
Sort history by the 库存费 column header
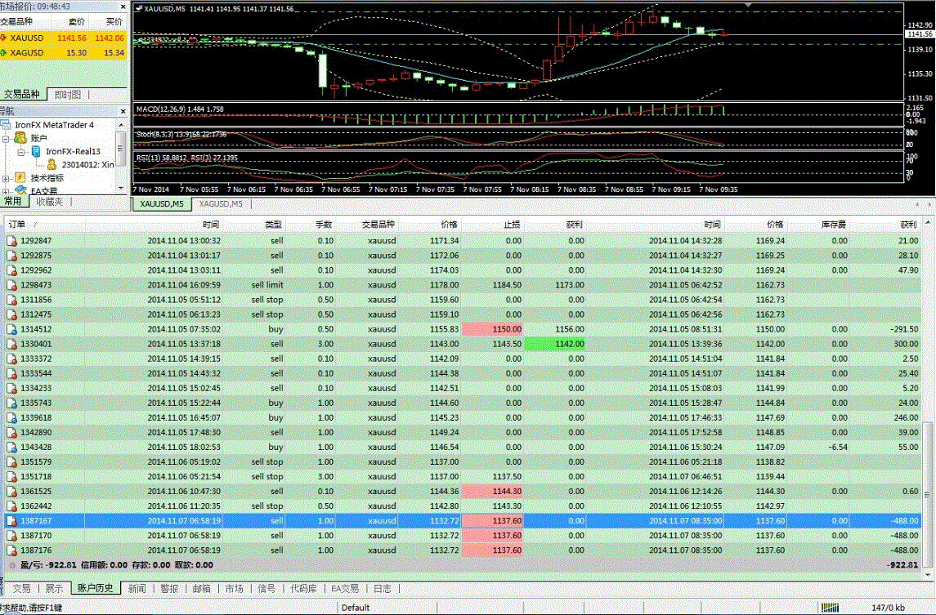pos(818,225)
